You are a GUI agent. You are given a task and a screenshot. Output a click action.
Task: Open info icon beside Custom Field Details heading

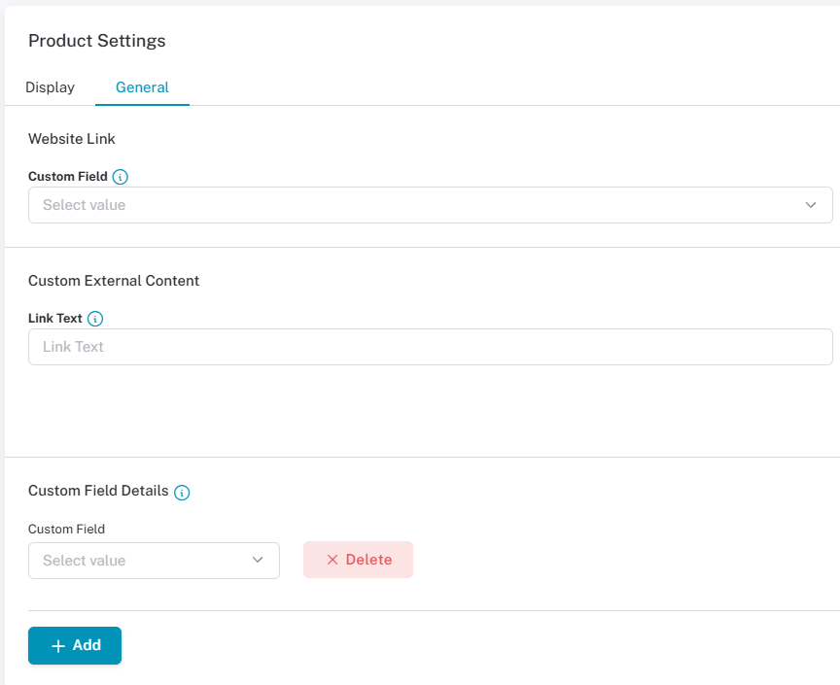point(182,493)
